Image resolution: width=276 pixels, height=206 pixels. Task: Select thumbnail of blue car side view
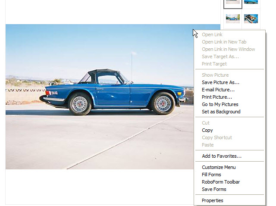233,19
